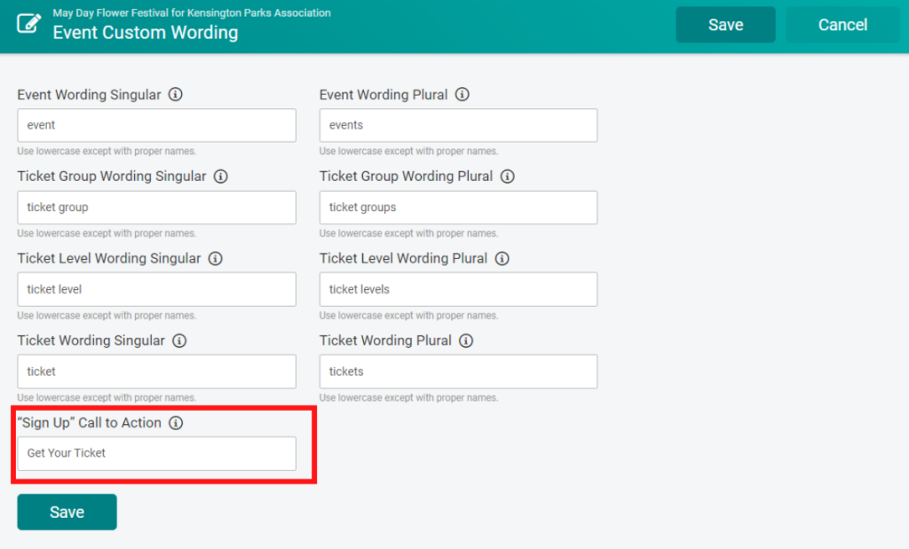909x549 pixels.
Task: Focus the Event Wording Plural field
Action: point(458,125)
